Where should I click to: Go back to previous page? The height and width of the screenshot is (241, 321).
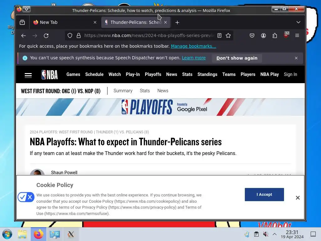tap(24, 36)
